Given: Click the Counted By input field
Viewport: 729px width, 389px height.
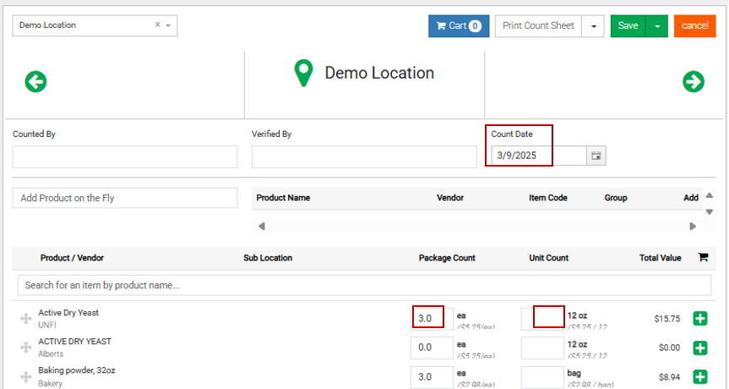Looking at the screenshot, I should tap(125, 157).
